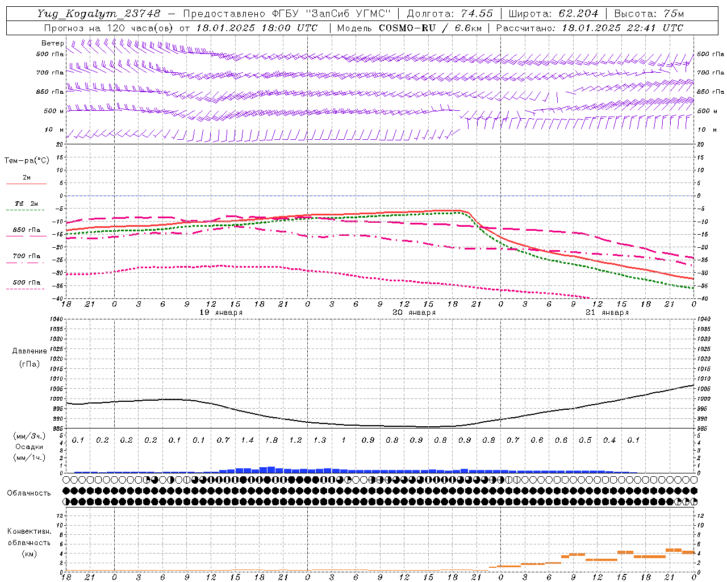
Task: Click the Облачность cloud cover label
Action: point(29,493)
